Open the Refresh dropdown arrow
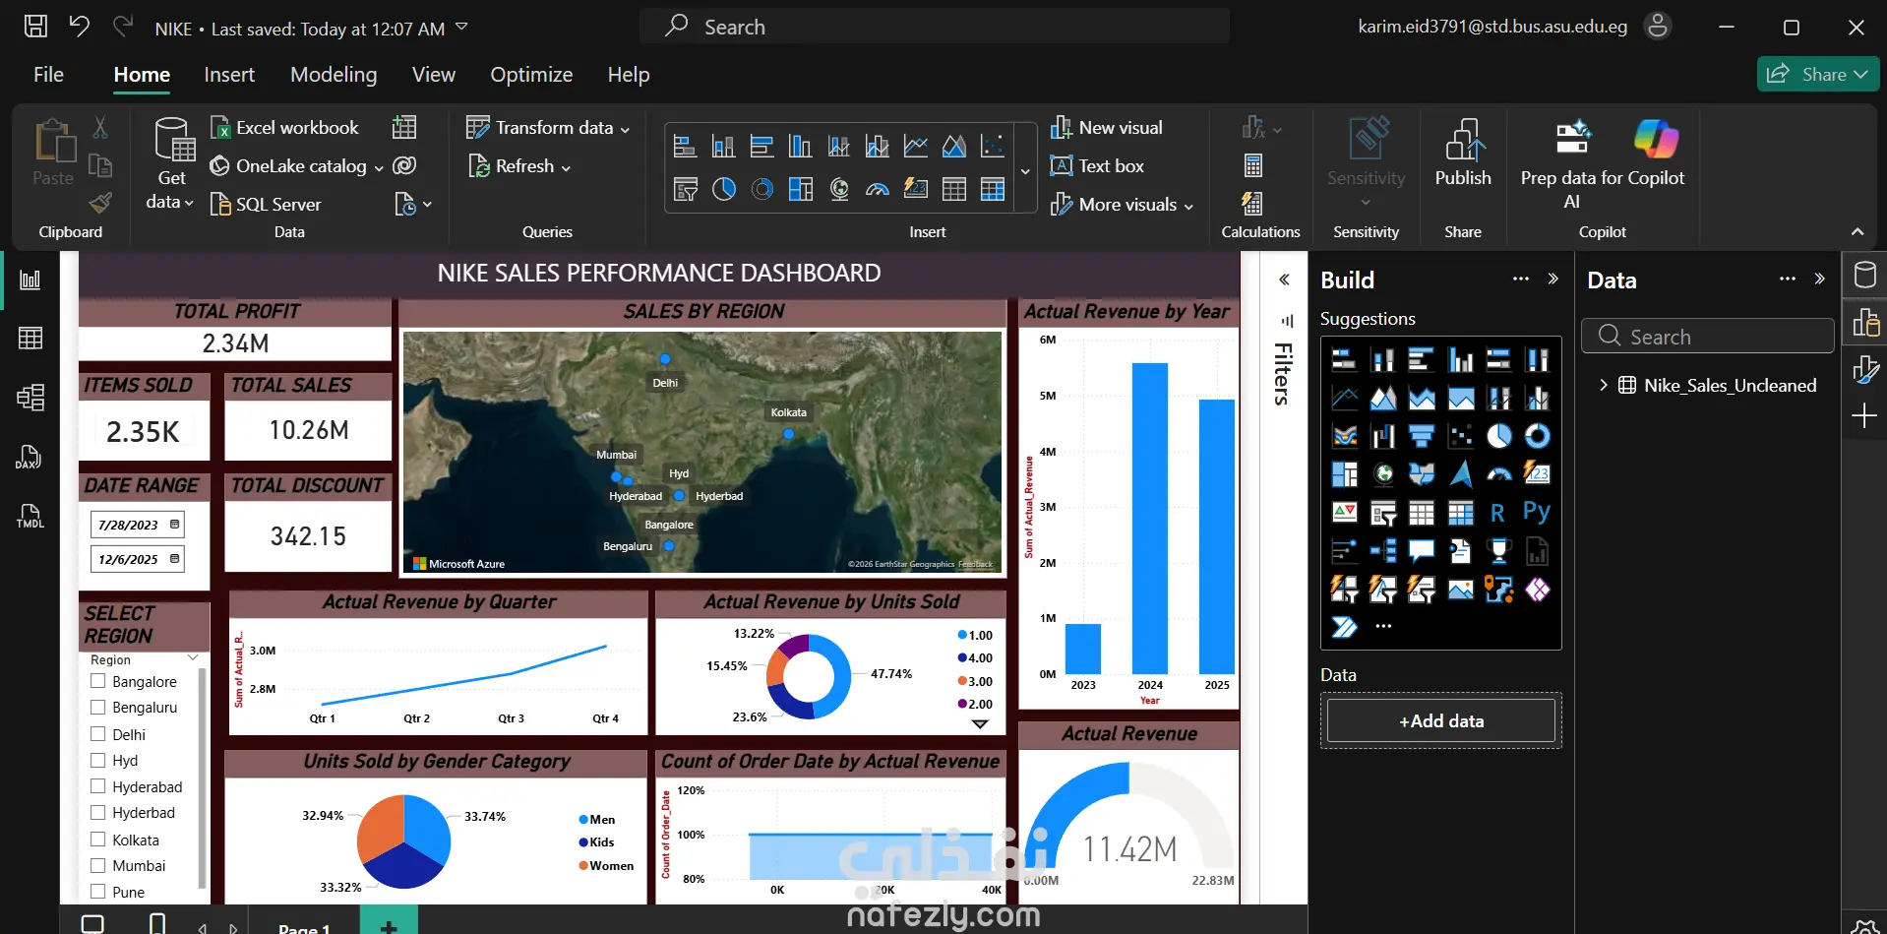Screen dimensions: 1887x934 tap(566, 167)
